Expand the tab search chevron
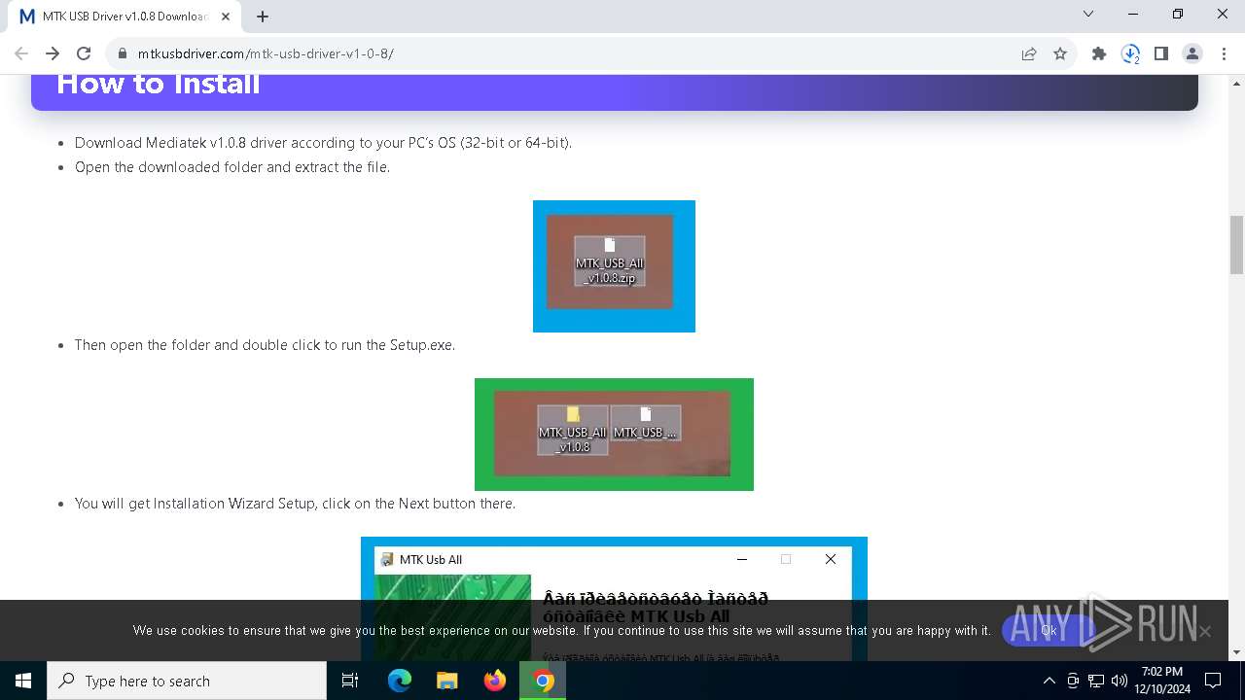1245x700 pixels. [x=1088, y=14]
